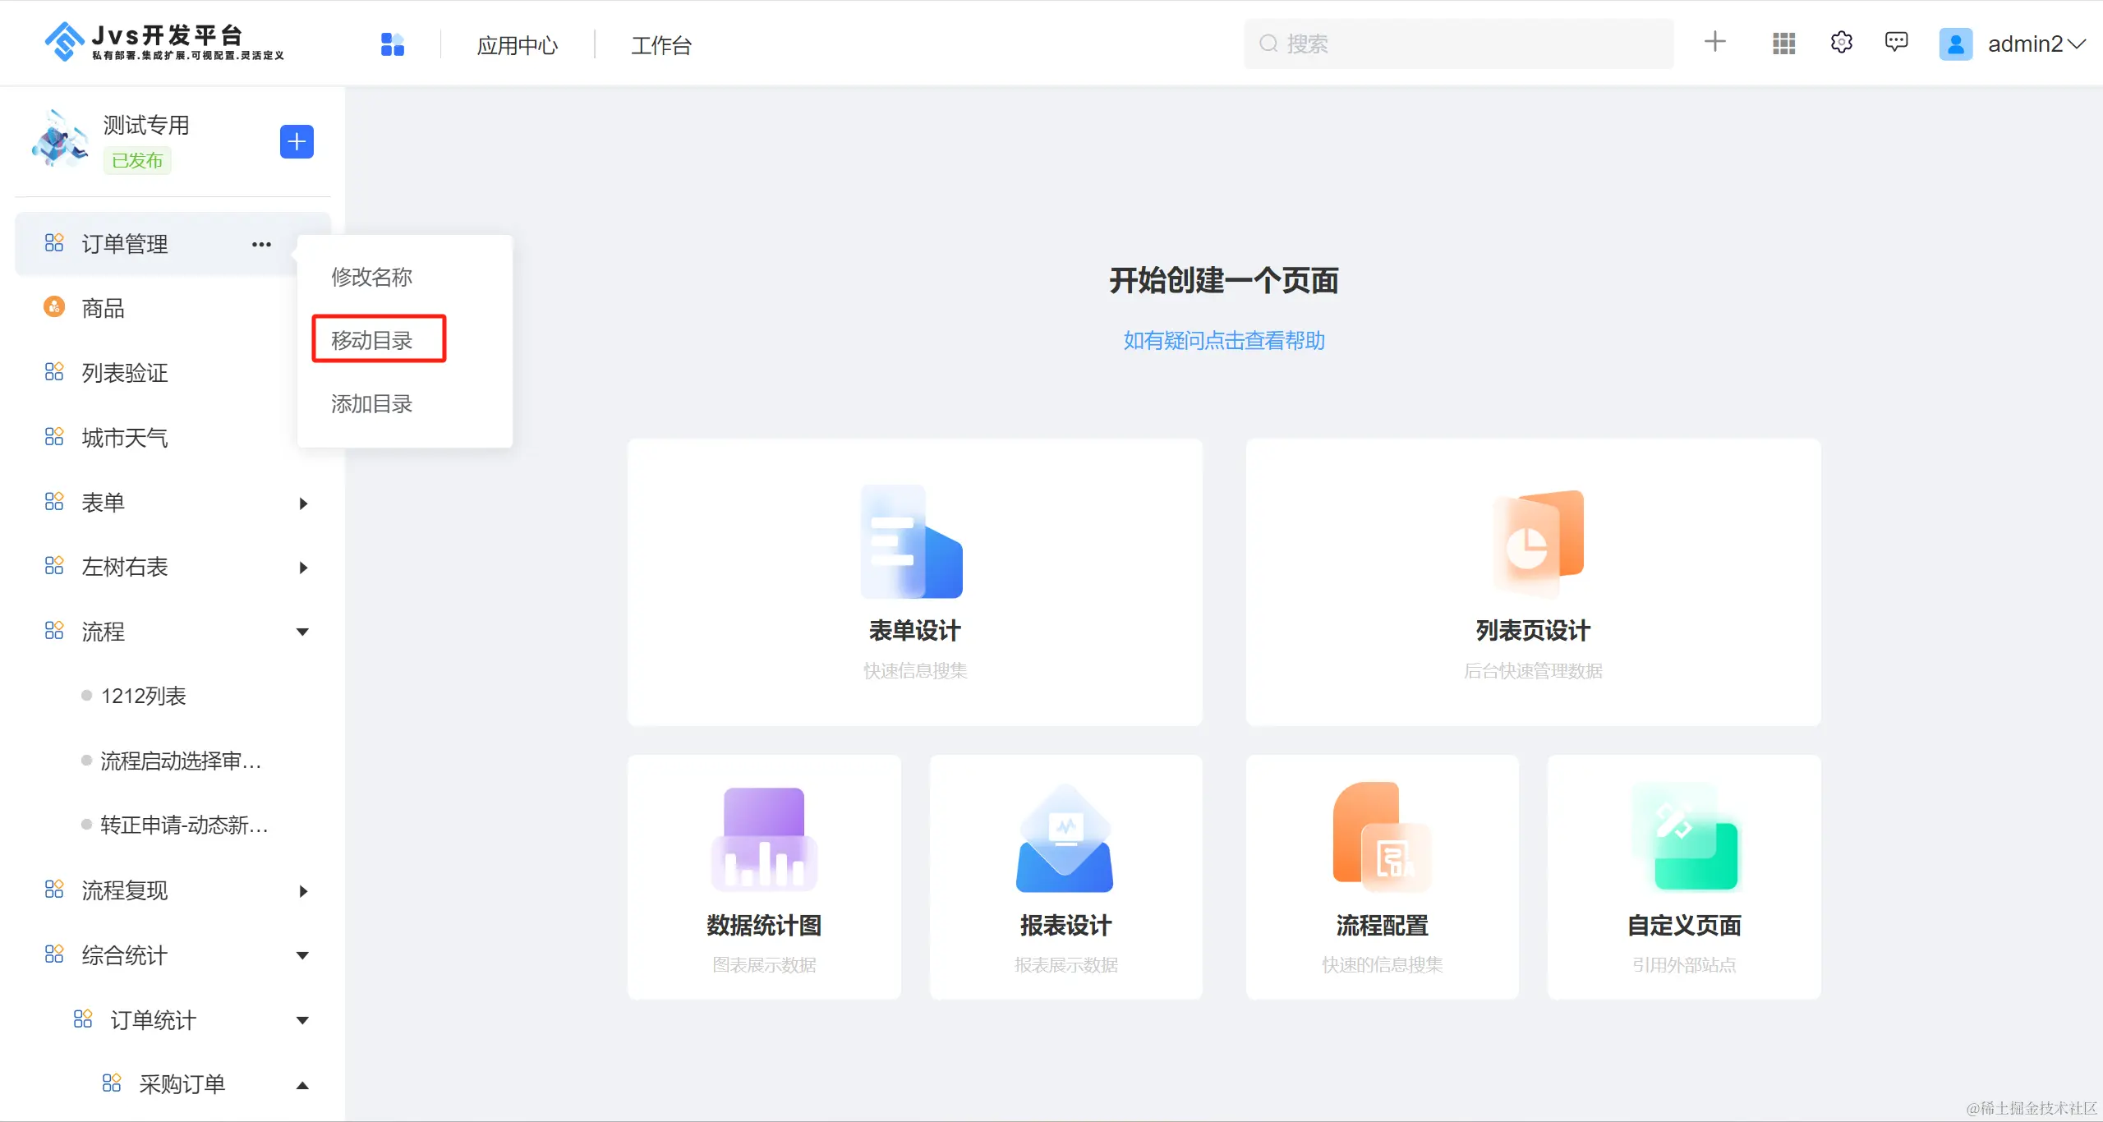This screenshot has height=1122, width=2103.
Task: Click the three-dot menu on 订单管理
Action: coord(261,244)
